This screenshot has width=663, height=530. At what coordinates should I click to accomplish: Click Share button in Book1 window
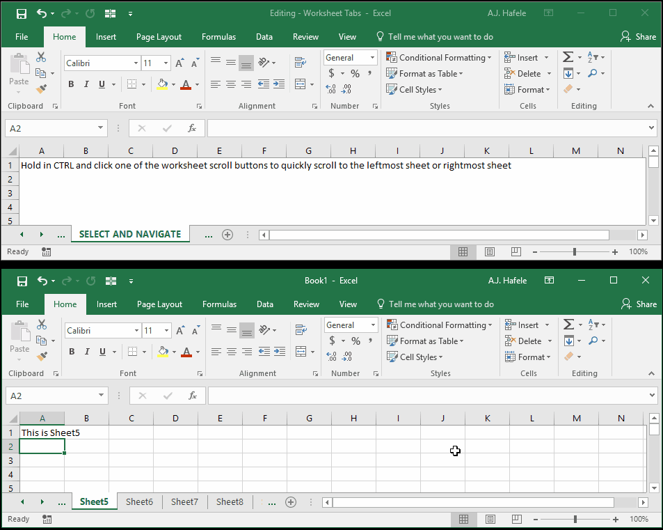[x=639, y=304]
